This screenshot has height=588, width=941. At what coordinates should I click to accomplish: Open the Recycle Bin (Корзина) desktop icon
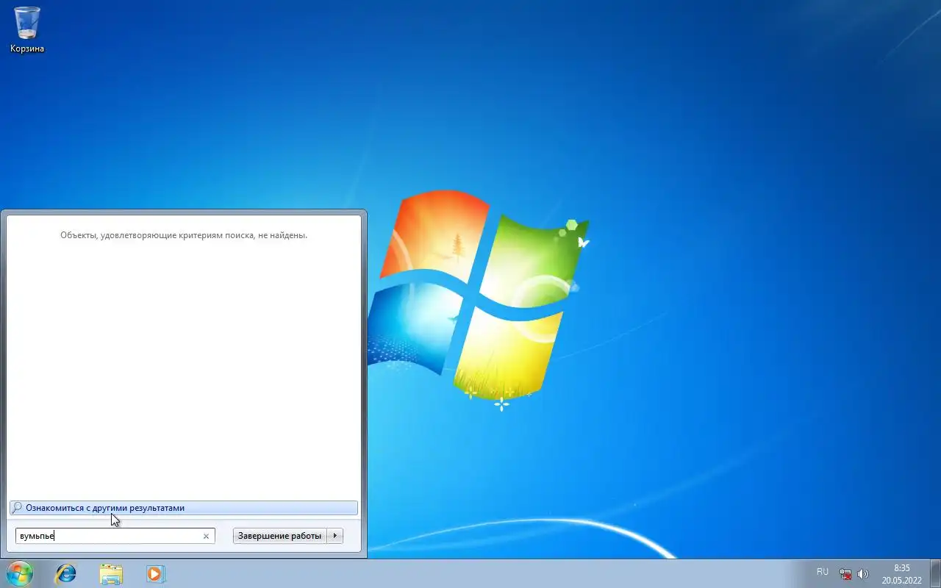[x=27, y=30]
